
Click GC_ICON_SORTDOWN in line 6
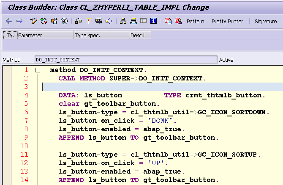point(231,112)
